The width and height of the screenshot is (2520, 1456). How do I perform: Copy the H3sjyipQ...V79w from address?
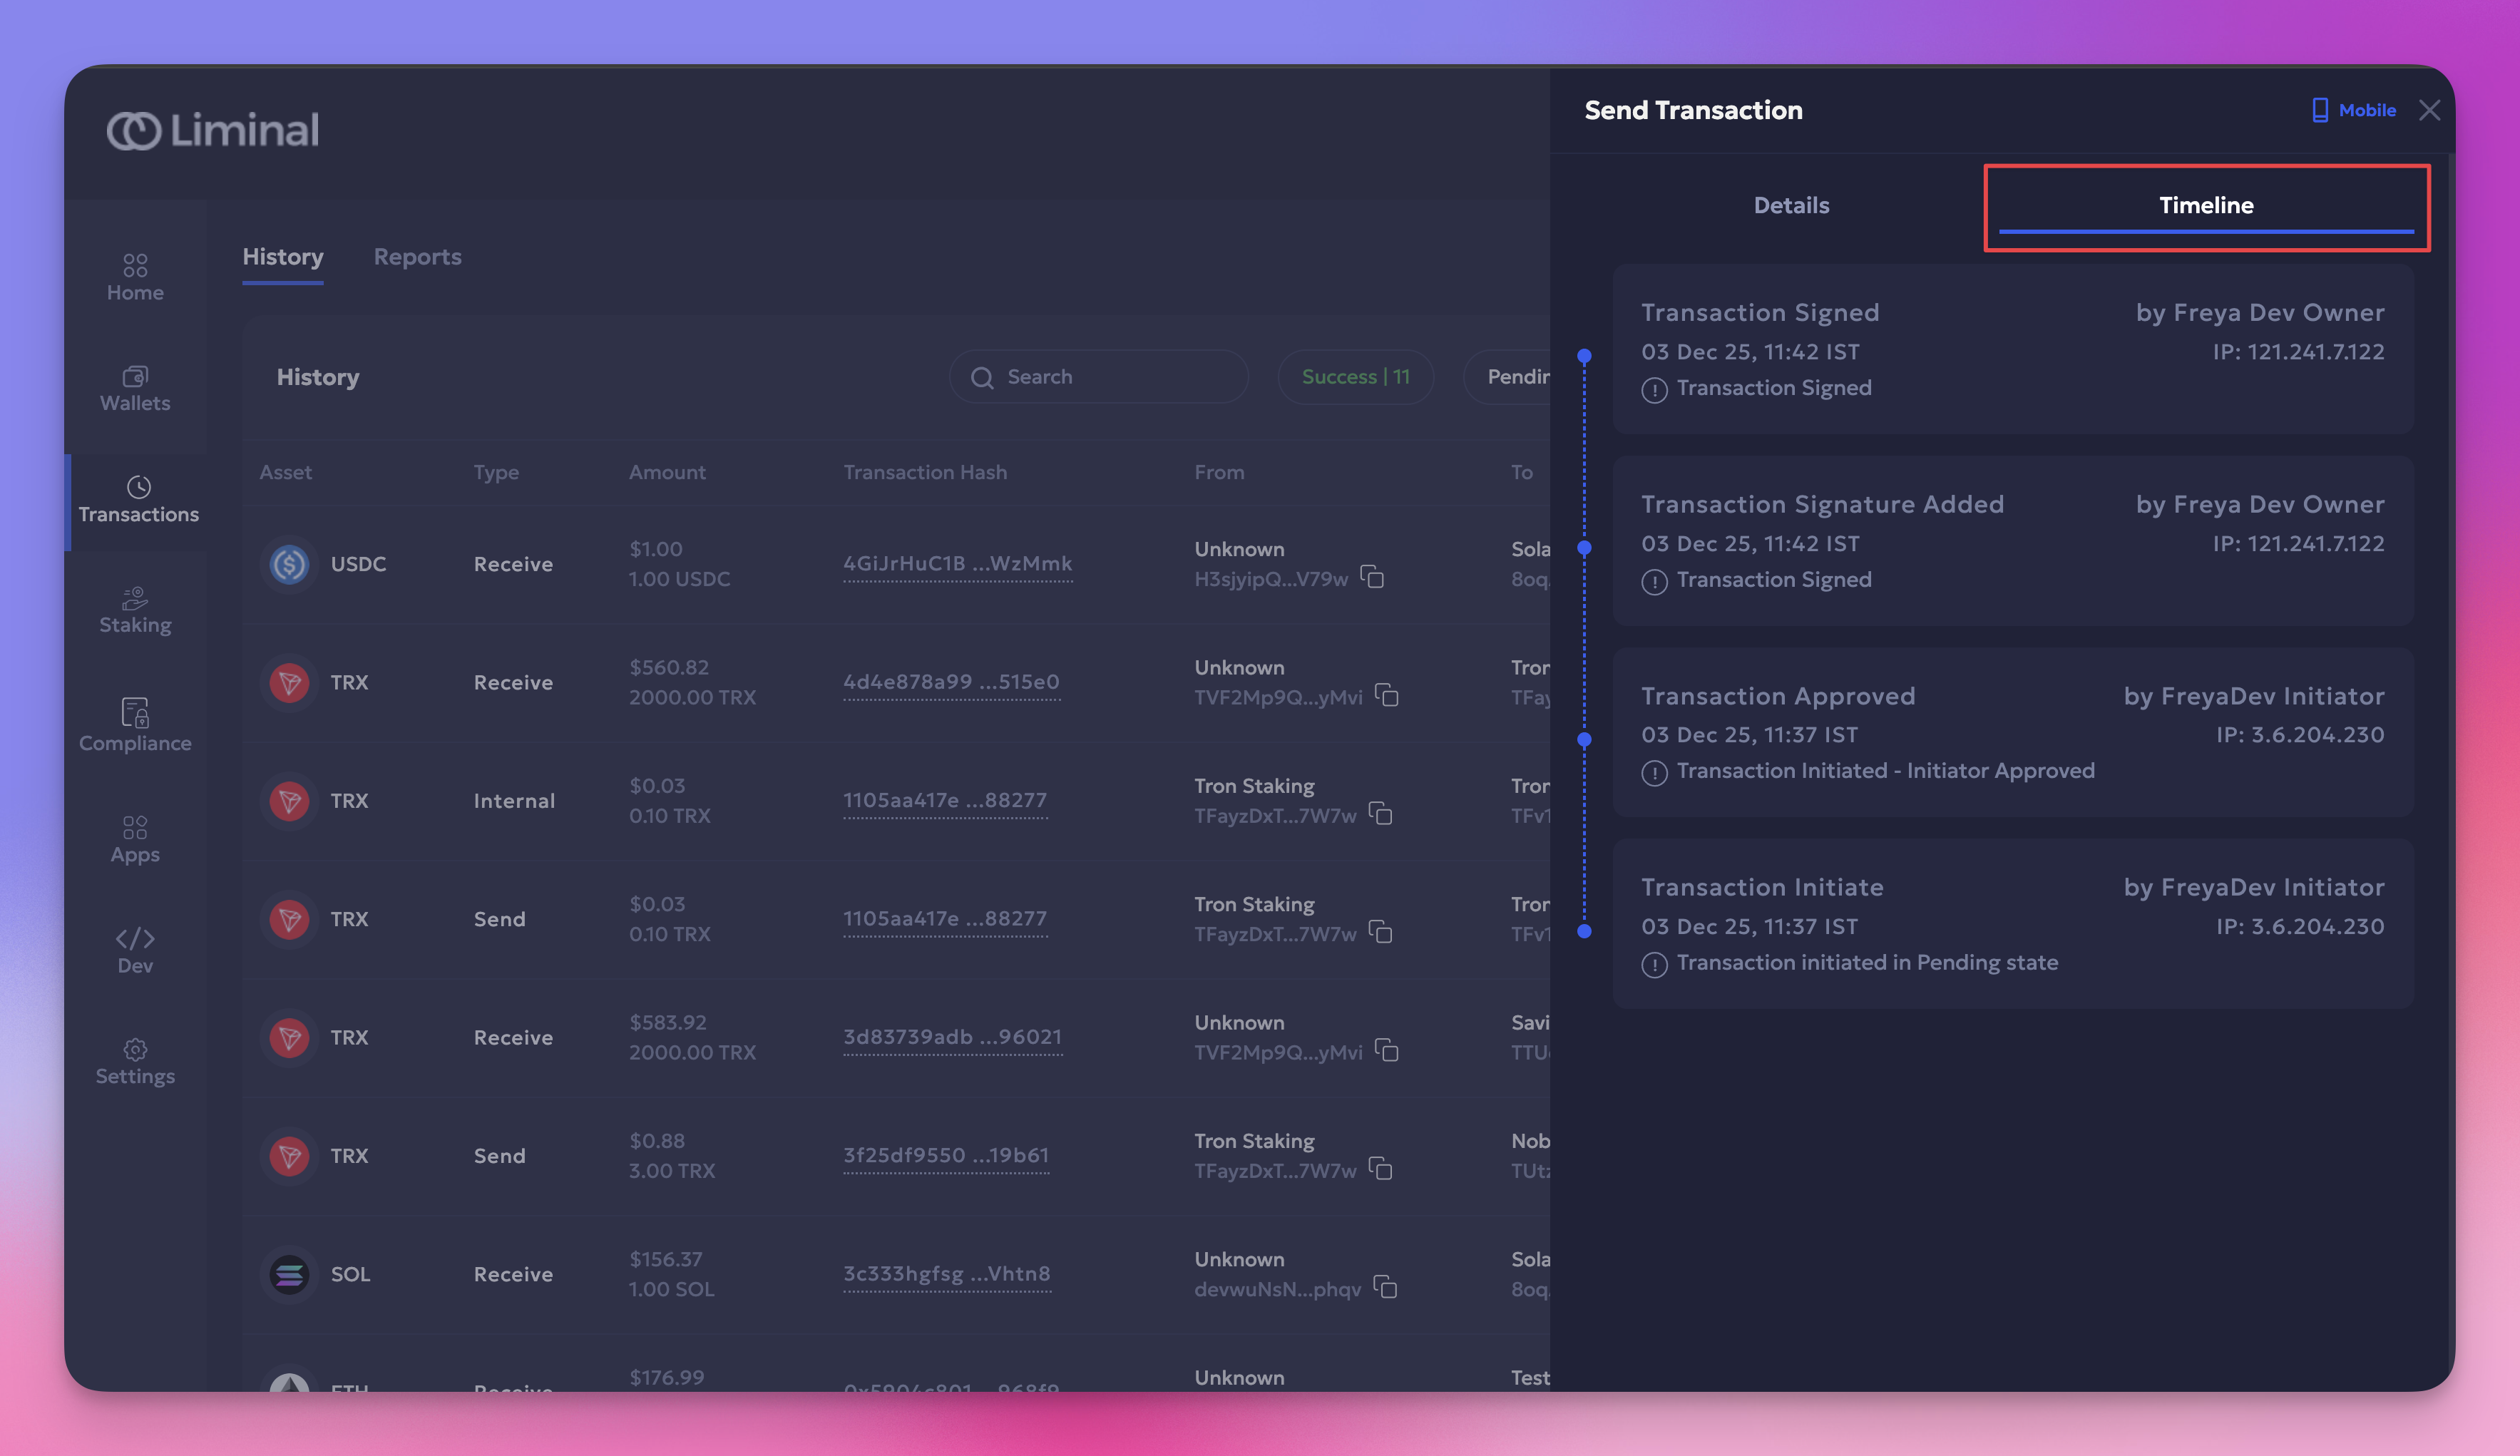pos(1372,577)
